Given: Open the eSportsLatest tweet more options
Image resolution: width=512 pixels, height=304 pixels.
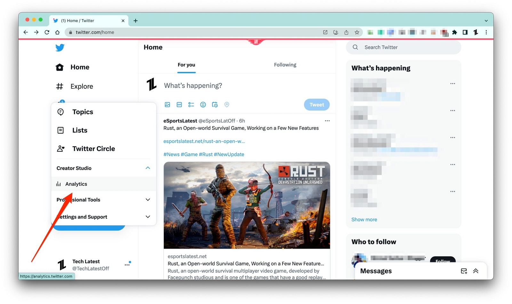Looking at the screenshot, I should [327, 121].
